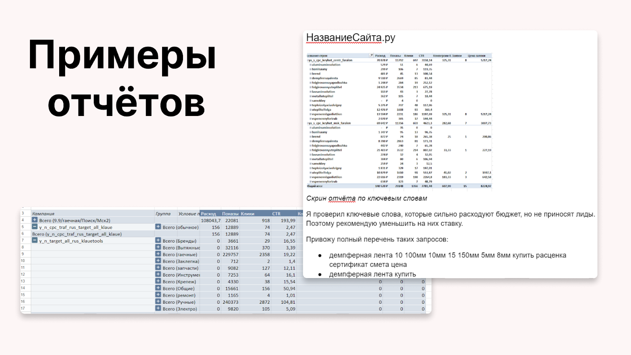Expand the Всего (Заклепка) group plus icon
Viewport: 631px width, 355px height.
point(158,261)
